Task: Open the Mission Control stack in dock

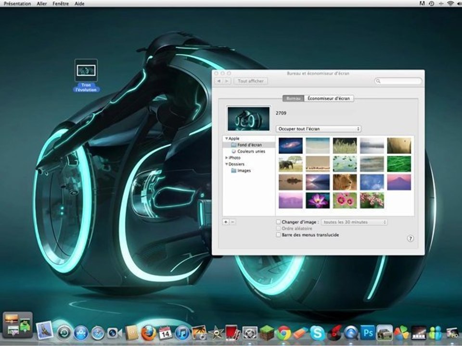Action: point(18,325)
